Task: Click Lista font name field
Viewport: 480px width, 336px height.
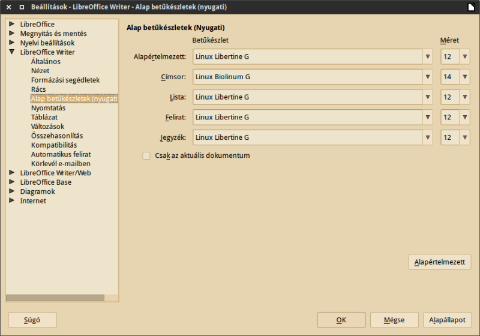Action: [x=308, y=97]
